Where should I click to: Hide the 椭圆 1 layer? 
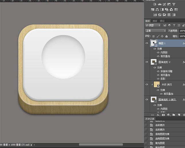147,43
